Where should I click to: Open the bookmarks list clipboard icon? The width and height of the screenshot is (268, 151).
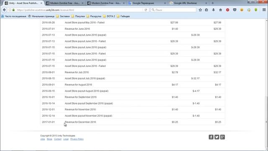[x=206, y=10]
